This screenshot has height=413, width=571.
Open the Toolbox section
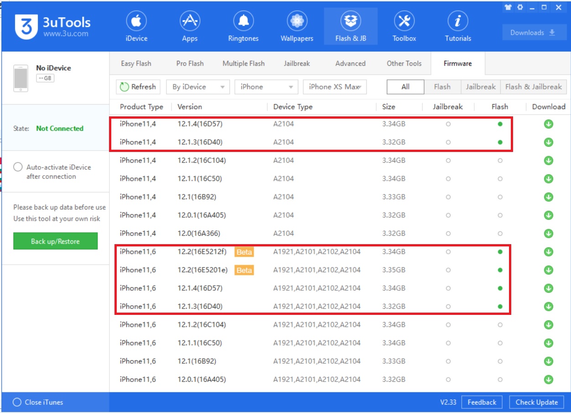coord(404,26)
